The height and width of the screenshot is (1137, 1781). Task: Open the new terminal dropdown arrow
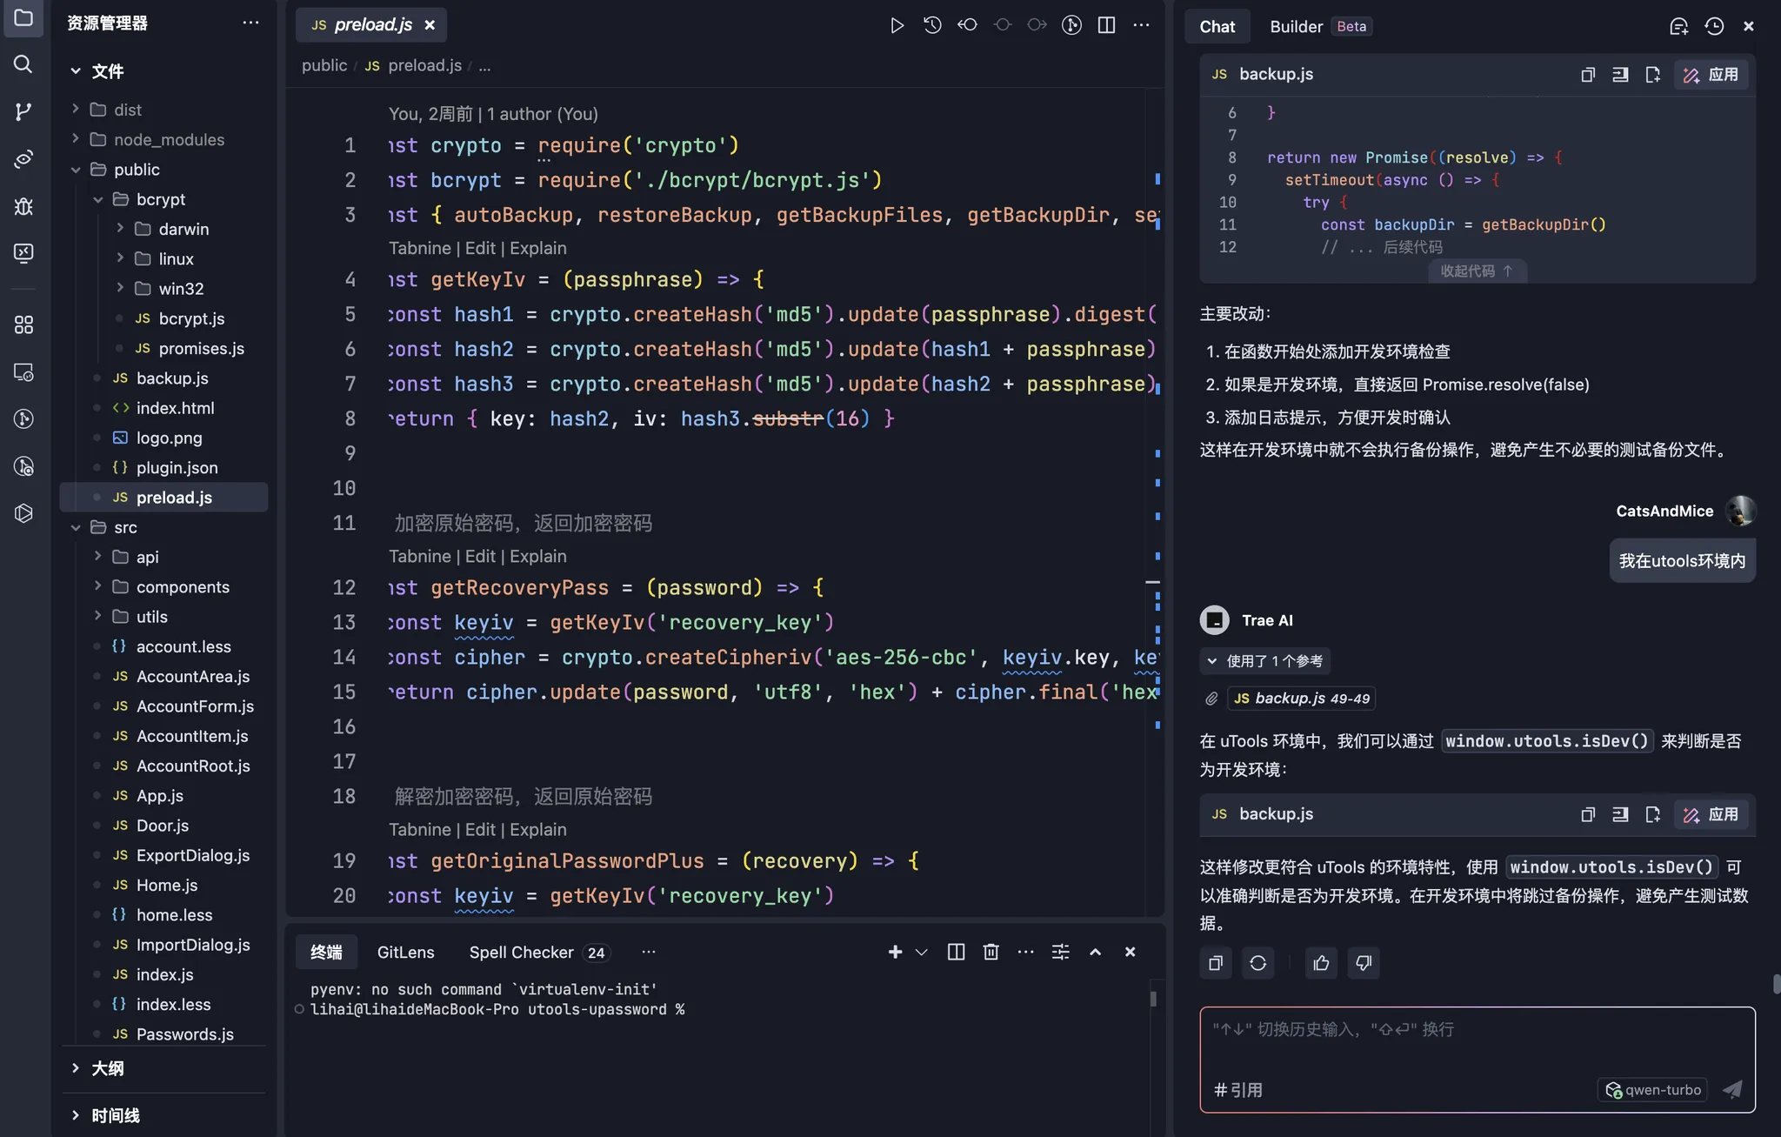pos(922,952)
